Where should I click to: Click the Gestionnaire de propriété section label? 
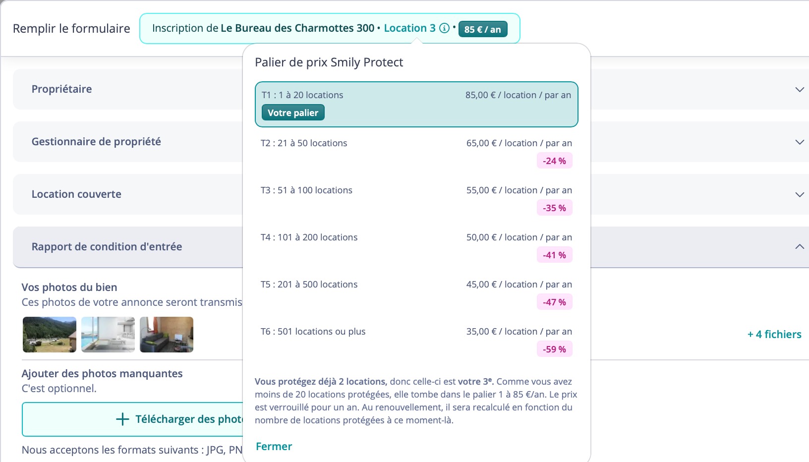96,142
